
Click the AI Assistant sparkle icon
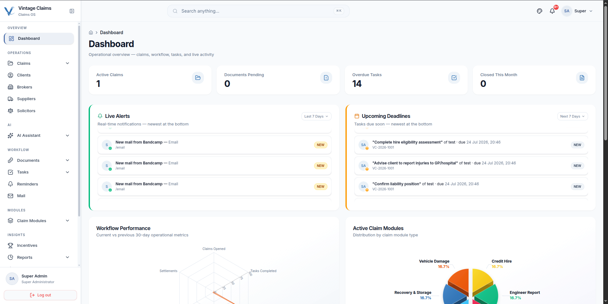point(10,136)
